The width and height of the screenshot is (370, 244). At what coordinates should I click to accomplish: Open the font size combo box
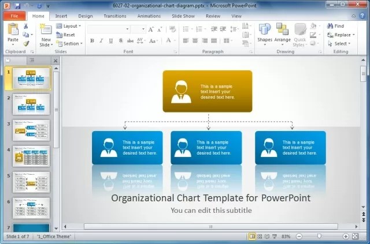(x=138, y=29)
